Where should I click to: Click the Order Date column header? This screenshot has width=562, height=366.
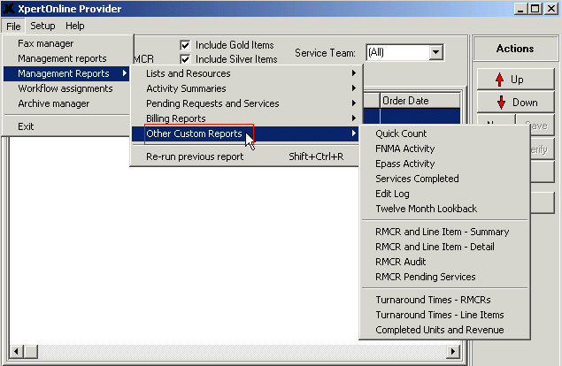(420, 101)
